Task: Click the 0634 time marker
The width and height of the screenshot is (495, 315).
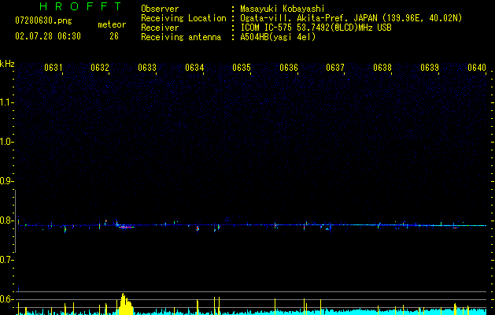Action: coord(194,68)
